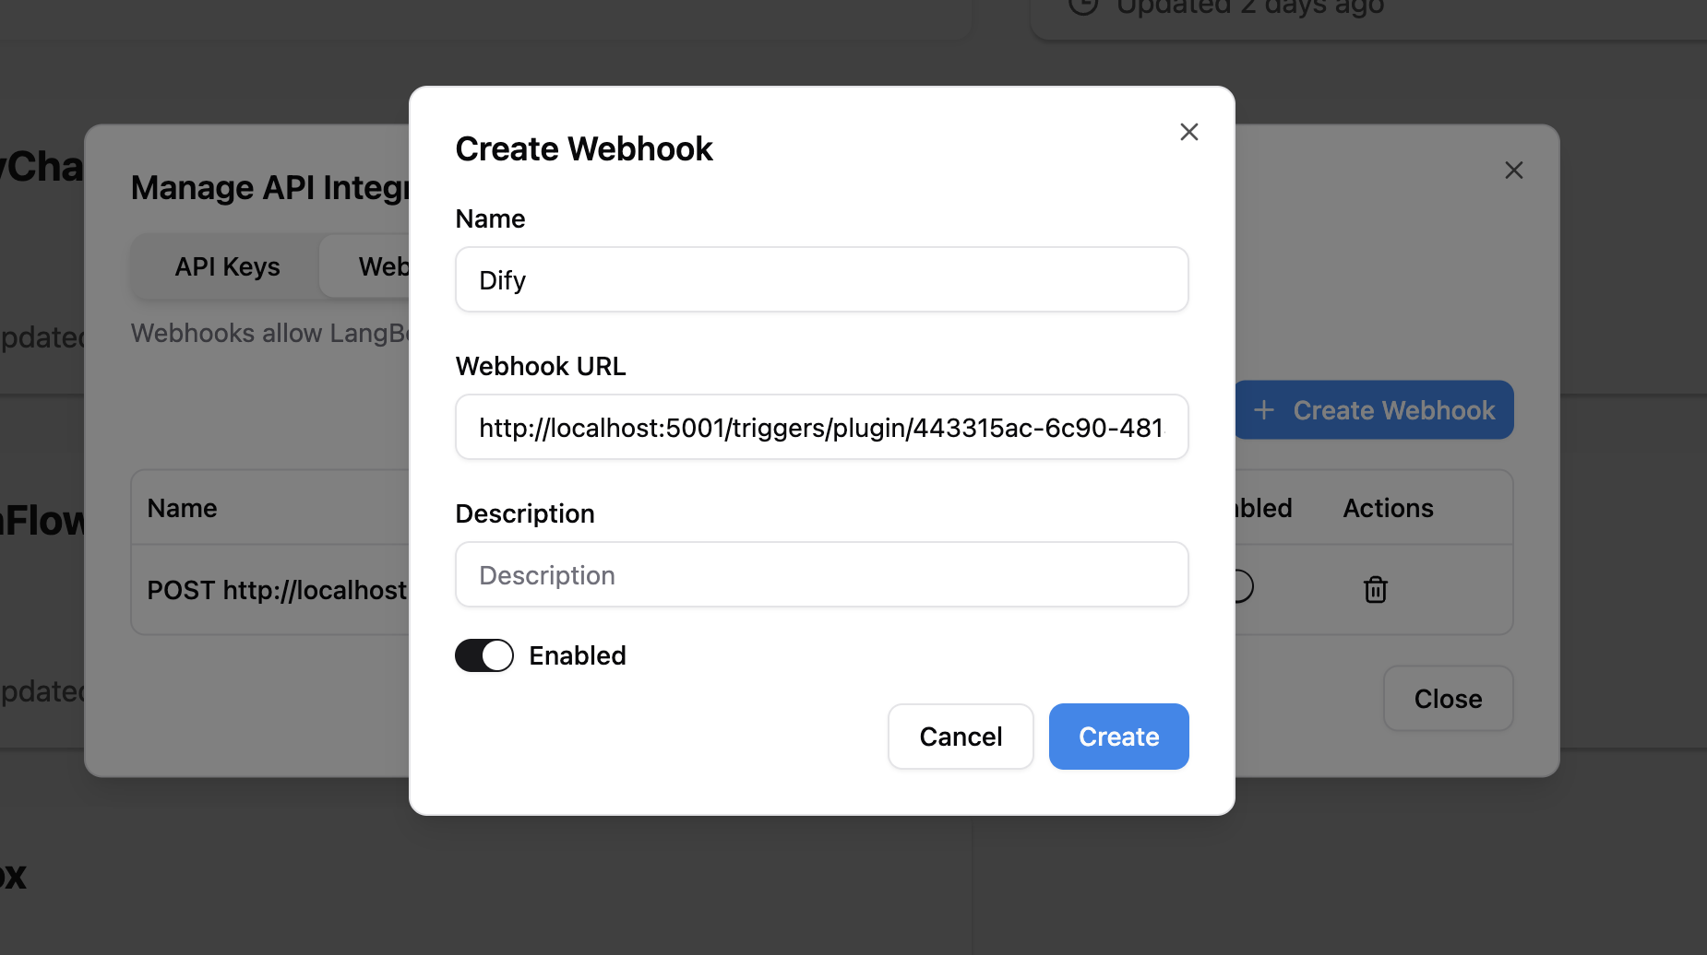Close the Create Webhook dialog with X
The image size is (1707, 955).
pyautogui.click(x=1188, y=132)
